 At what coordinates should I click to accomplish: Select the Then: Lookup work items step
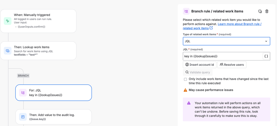(38, 51)
